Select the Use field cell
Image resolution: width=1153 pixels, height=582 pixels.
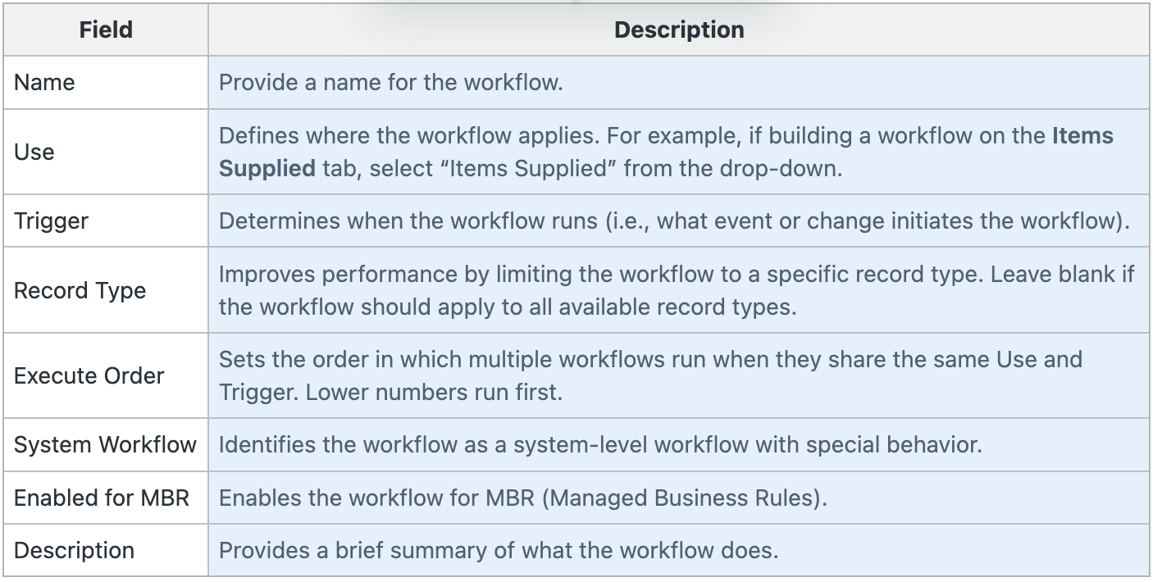coord(106,152)
